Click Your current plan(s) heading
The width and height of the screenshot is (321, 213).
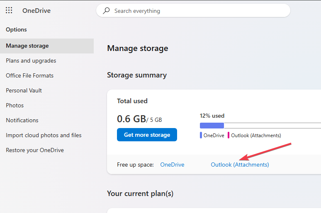(x=140, y=194)
